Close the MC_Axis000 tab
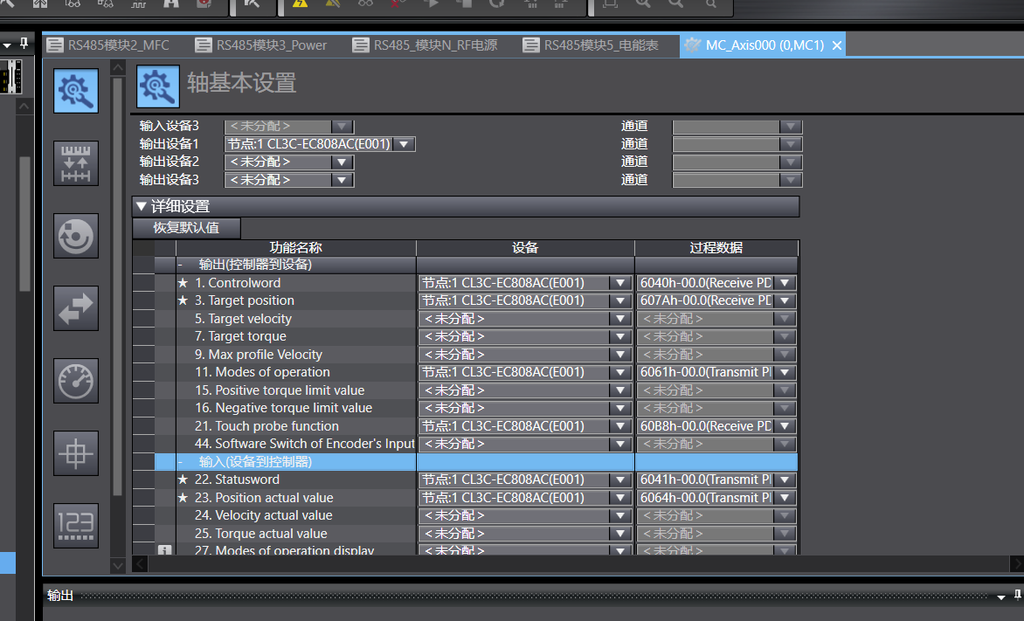 [837, 45]
